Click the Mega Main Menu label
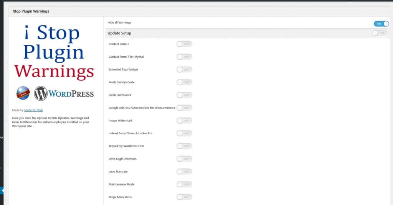 point(120,197)
